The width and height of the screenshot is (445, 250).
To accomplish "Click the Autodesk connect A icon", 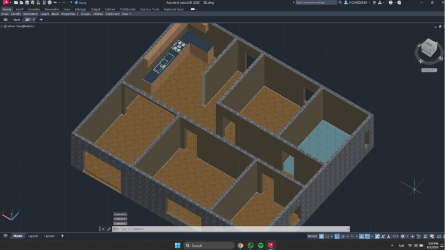I will pyautogui.click(x=380, y=3).
